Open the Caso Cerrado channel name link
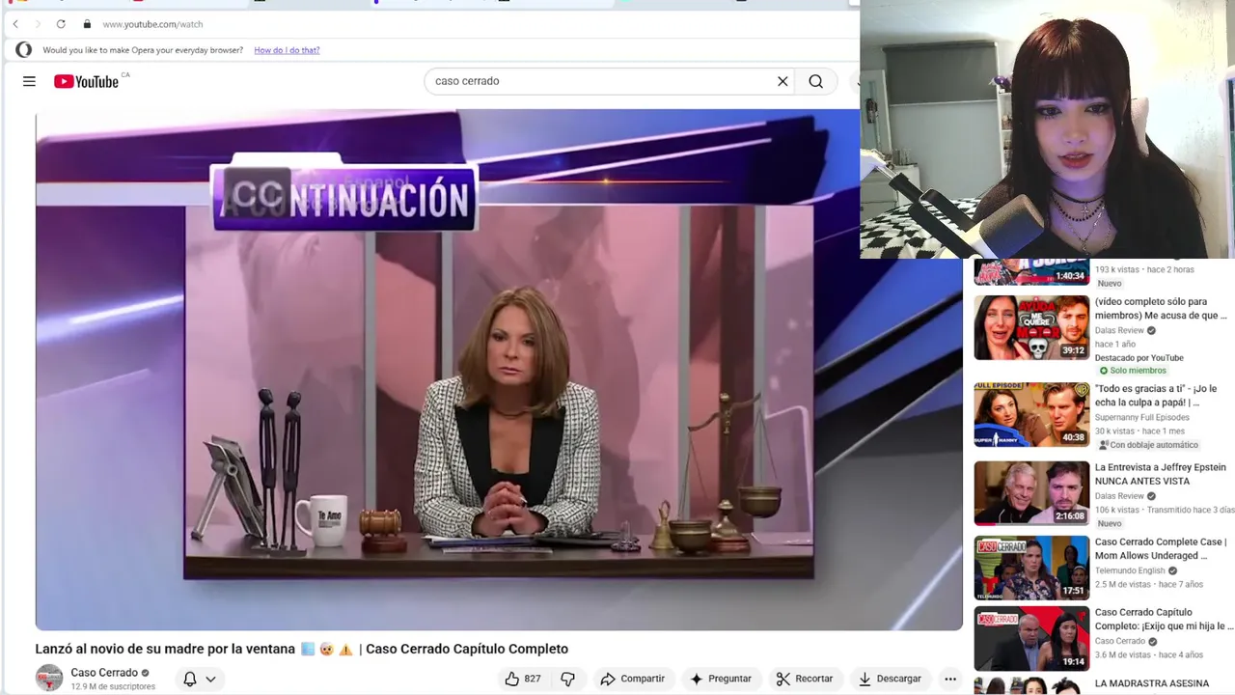The width and height of the screenshot is (1235, 695). 104,673
